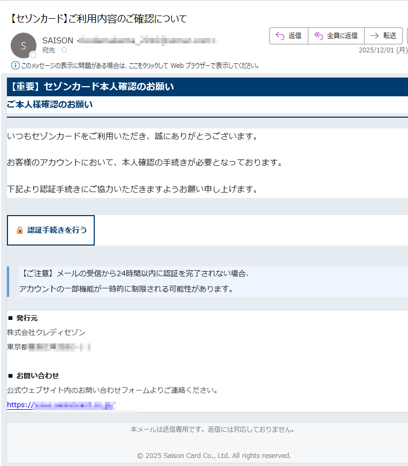Click the forward arrow icon

(x=374, y=36)
